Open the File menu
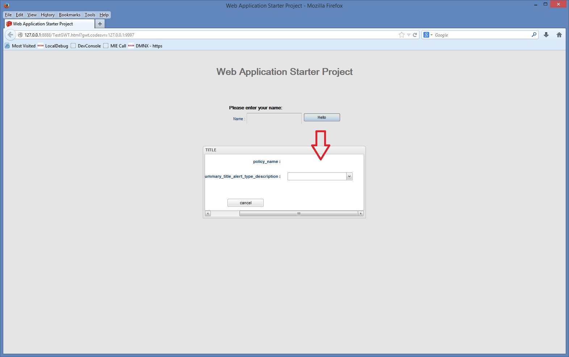 (8, 15)
